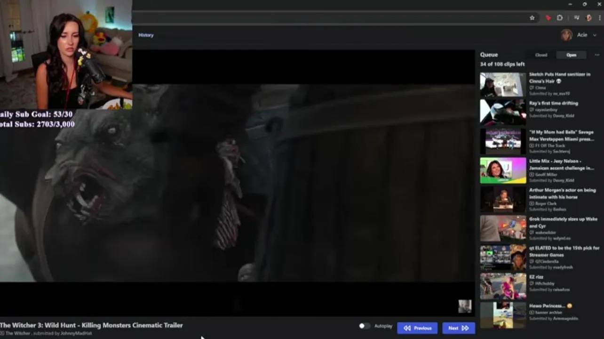Open Sketch Puts Hand sanitizer clip thumbnail
Viewport: 604px width, 339px height.
[503, 84]
